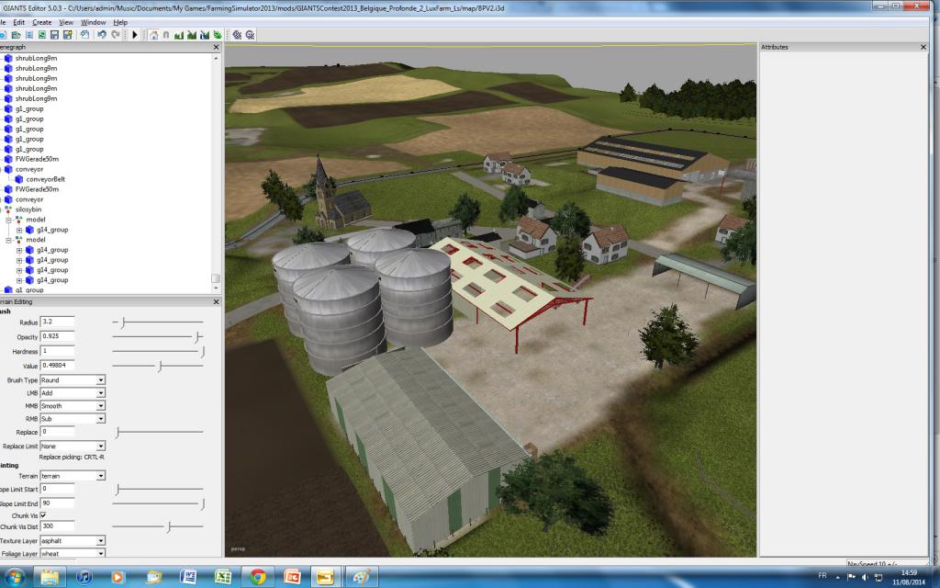The width and height of the screenshot is (940, 588).
Task: Open the Create menu
Action: click(41, 22)
